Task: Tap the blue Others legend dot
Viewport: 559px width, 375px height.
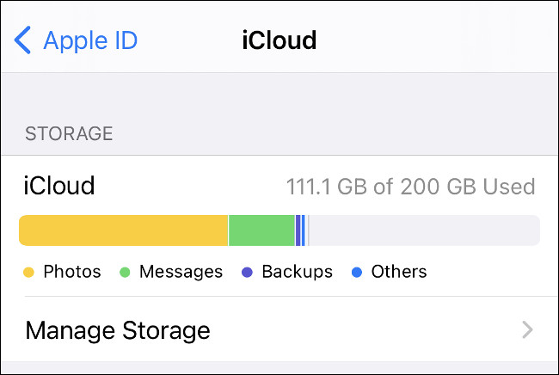Action: tap(357, 273)
